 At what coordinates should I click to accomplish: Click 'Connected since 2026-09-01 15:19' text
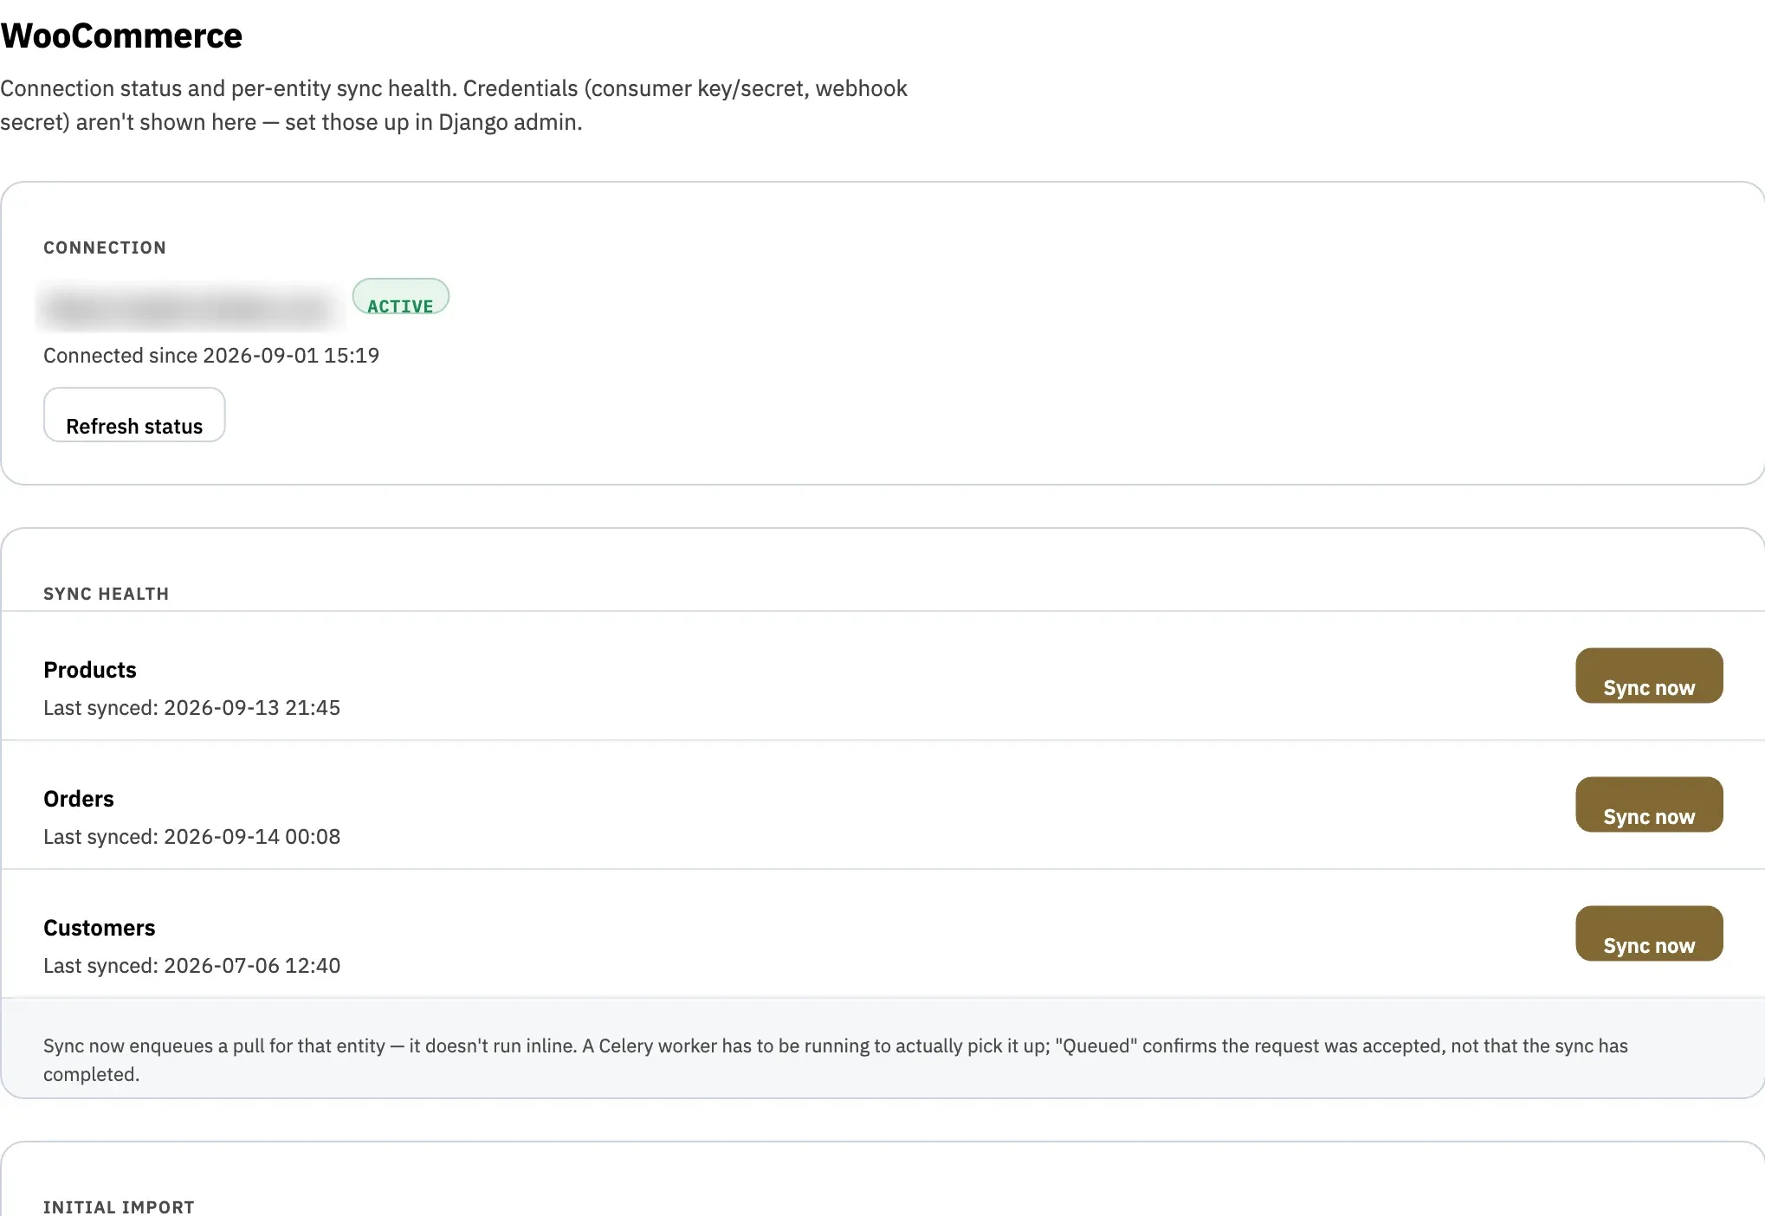point(211,356)
